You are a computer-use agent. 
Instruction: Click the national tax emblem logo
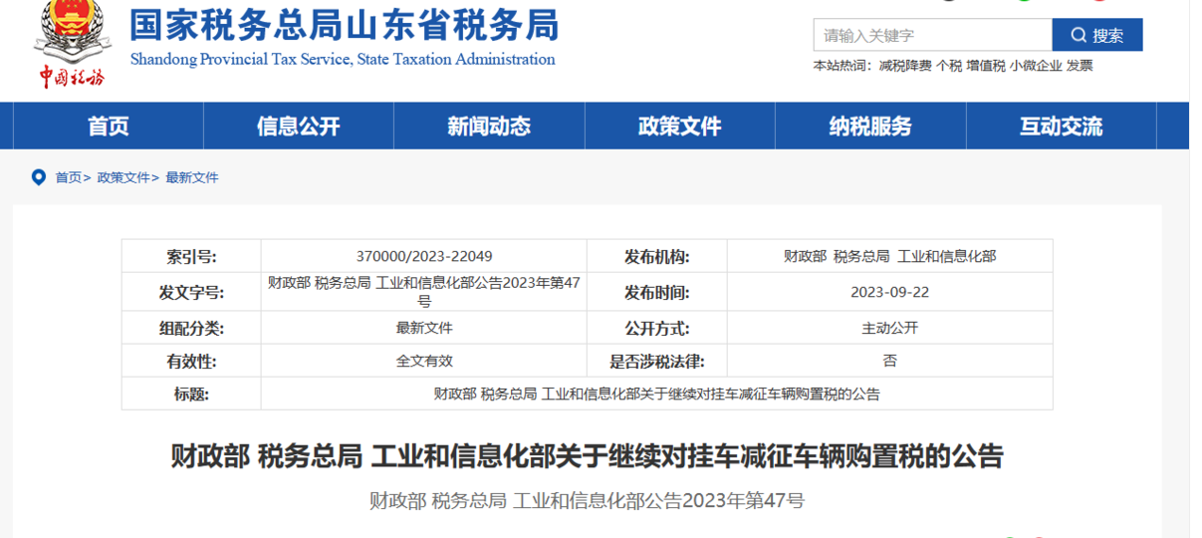[x=72, y=44]
